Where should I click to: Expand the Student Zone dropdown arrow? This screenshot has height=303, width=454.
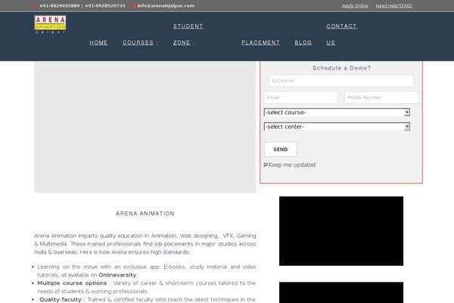194,43
